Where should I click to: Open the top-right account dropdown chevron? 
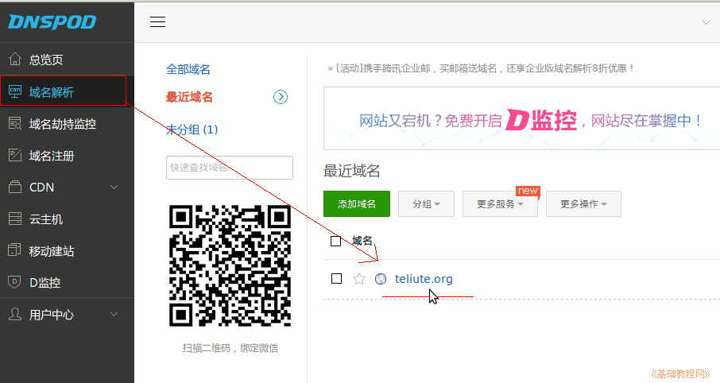click(x=706, y=22)
